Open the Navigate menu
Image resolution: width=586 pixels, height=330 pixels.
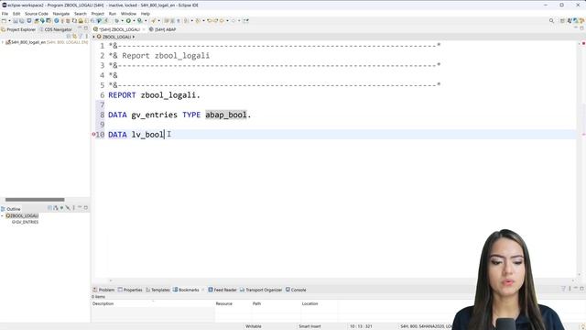coord(61,14)
